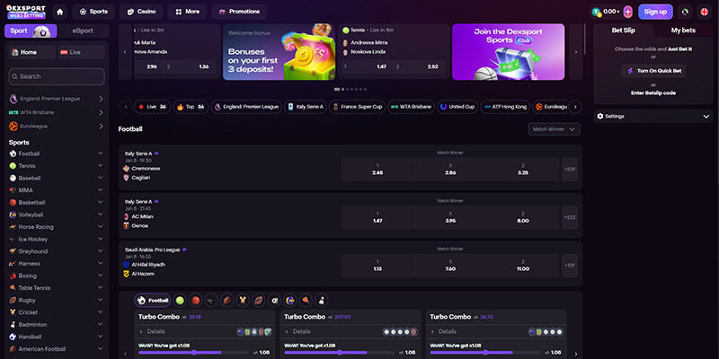Open live support headset icon
Screen dimensions: 719x359
point(685,12)
